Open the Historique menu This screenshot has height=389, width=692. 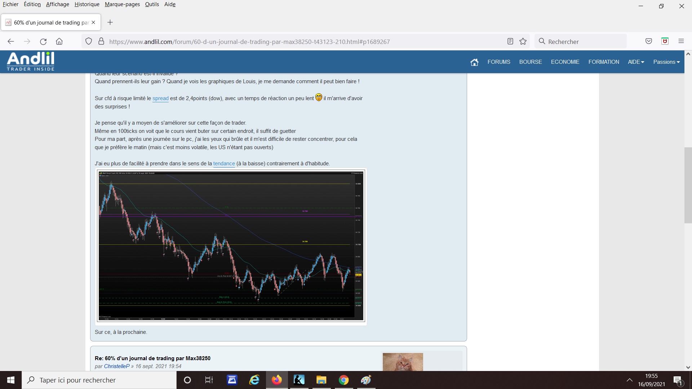[x=87, y=4]
